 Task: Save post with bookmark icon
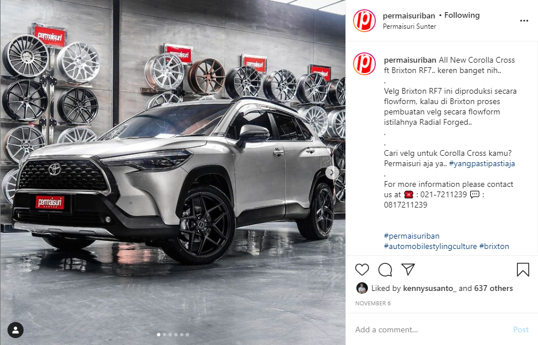point(523,270)
